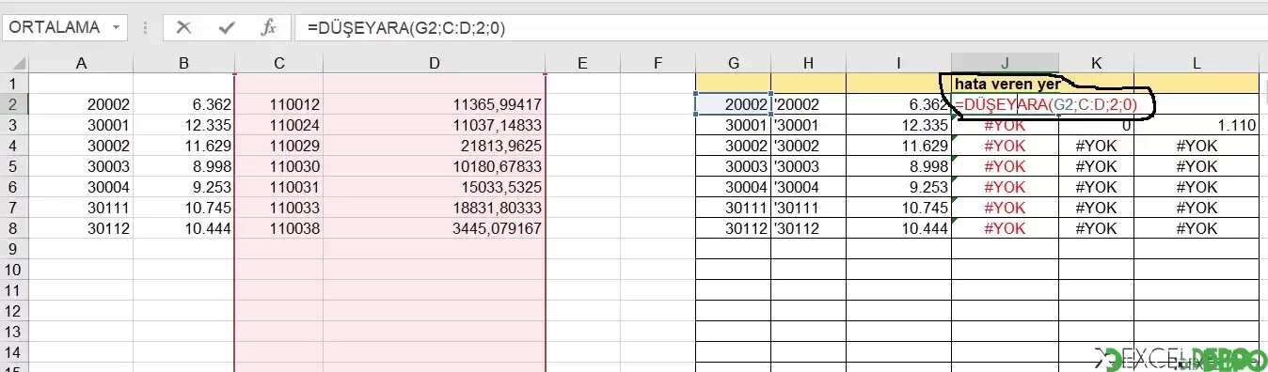1268x372 pixels.
Task: Click cell H5 with text '30003
Action: point(808,166)
